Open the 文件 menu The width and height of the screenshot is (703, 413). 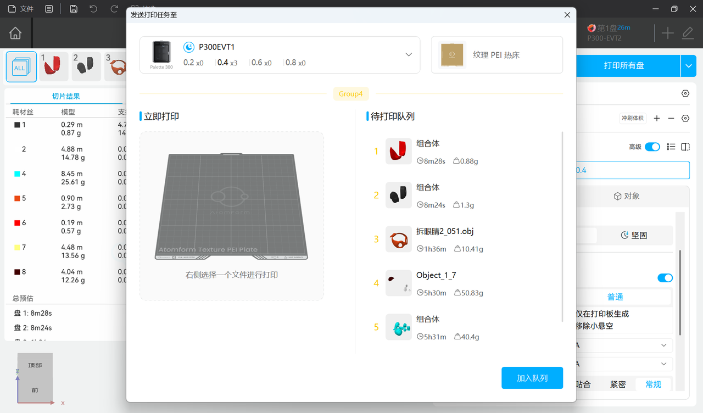(x=20, y=9)
